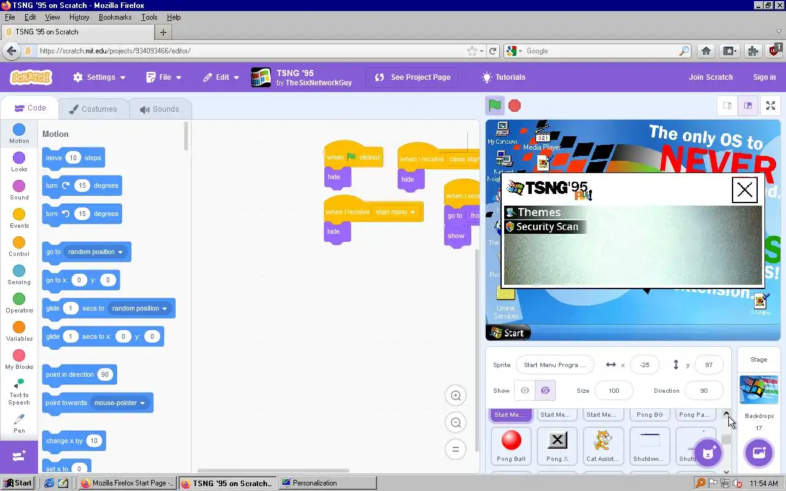The image size is (786, 491).
Task: Switch to the Code tab
Action: 29,108
